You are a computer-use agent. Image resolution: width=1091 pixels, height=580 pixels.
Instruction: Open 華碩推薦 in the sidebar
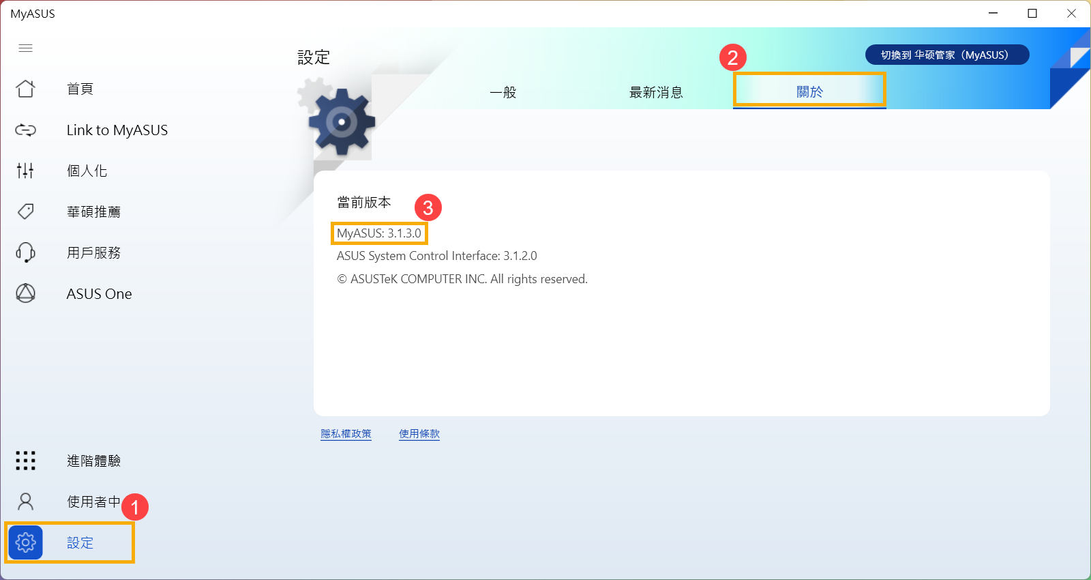[93, 212]
